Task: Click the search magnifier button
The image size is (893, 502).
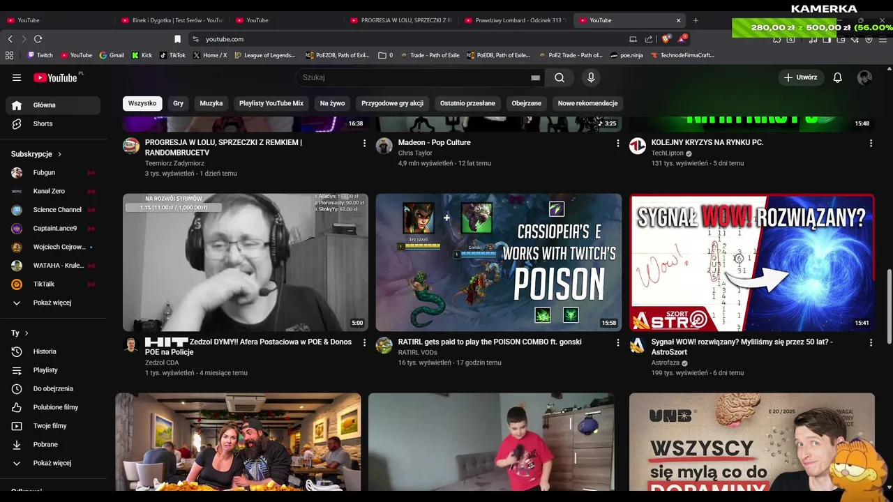Action: pos(560,77)
